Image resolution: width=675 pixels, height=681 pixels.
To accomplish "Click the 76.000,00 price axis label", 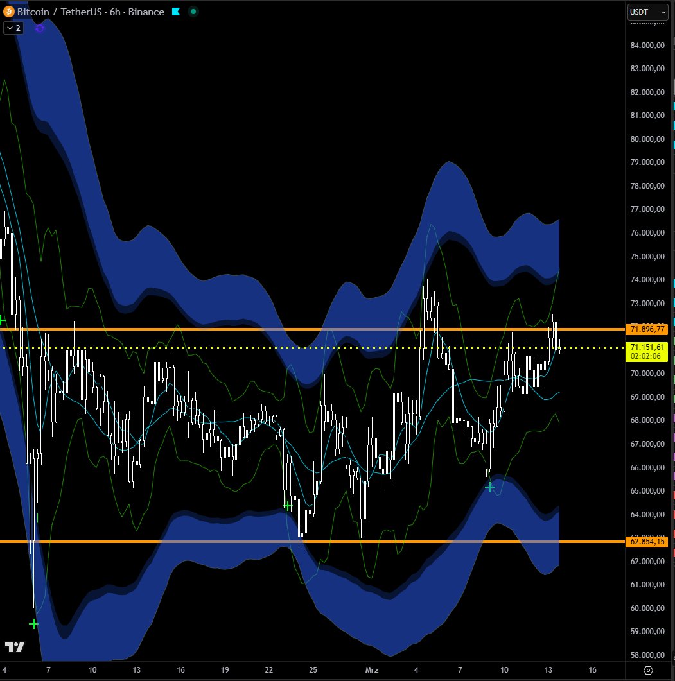I will tap(647, 233).
